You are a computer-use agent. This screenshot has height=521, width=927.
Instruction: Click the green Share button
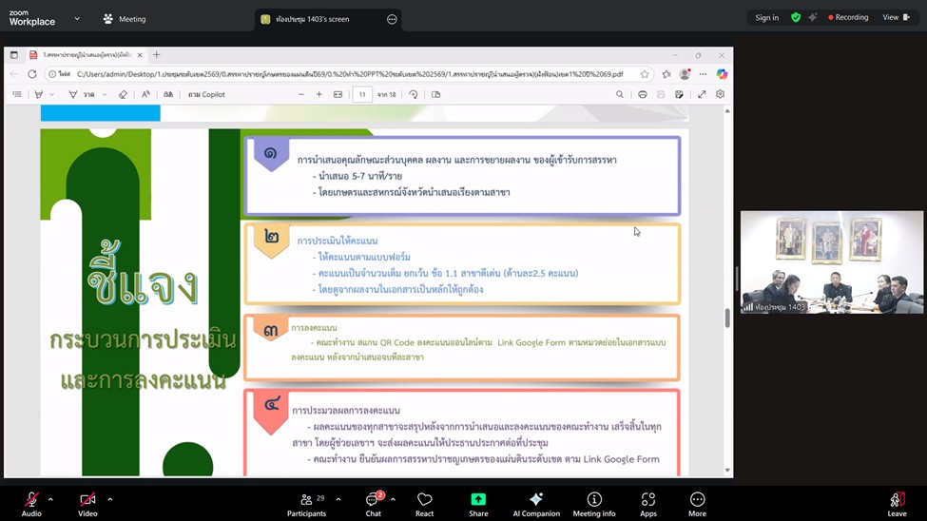tap(478, 504)
